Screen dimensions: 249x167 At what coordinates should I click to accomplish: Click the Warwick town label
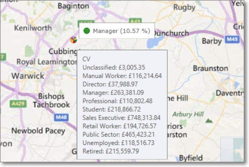point(27,76)
